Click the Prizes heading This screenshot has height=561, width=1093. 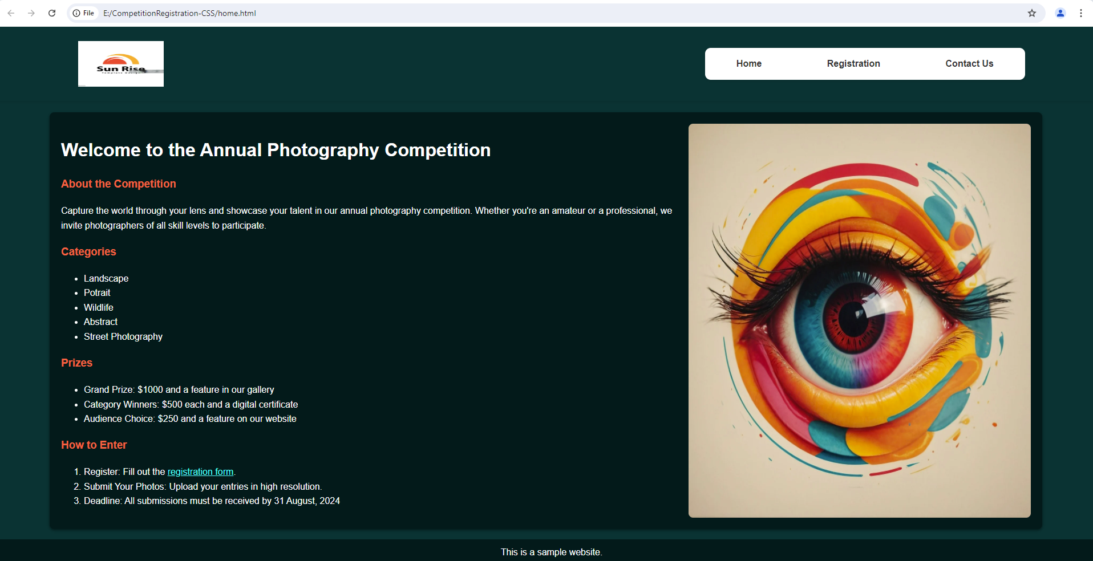(76, 363)
